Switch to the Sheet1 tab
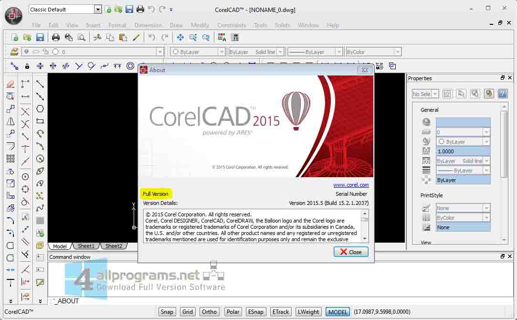The width and height of the screenshot is (517, 320). point(86,246)
